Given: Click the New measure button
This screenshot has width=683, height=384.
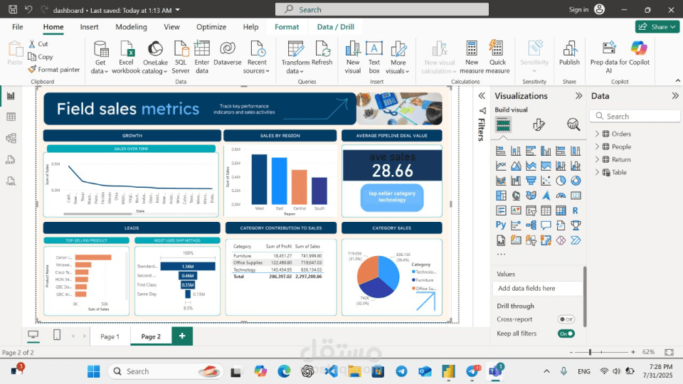Looking at the screenshot, I should click(471, 58).
